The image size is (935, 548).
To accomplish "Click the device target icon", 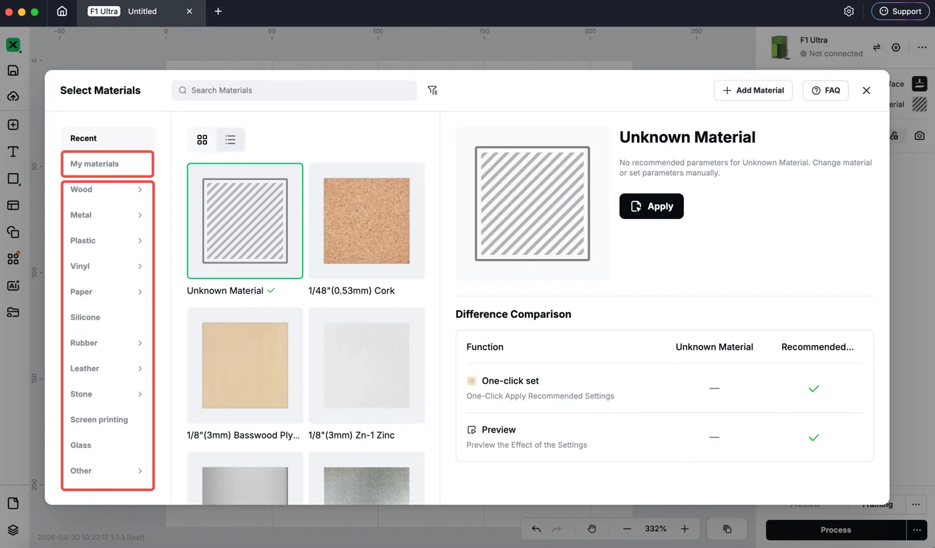I will tap(896, 47).
